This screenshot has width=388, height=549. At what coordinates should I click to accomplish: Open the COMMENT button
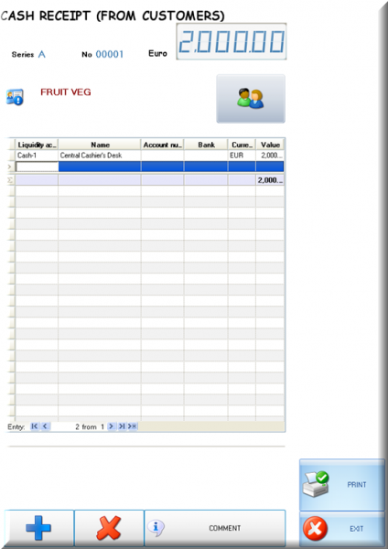coord(215,528)
